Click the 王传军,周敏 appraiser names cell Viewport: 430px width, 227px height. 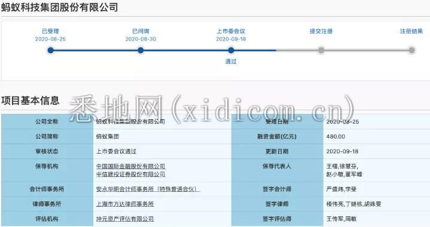(341, 219)
